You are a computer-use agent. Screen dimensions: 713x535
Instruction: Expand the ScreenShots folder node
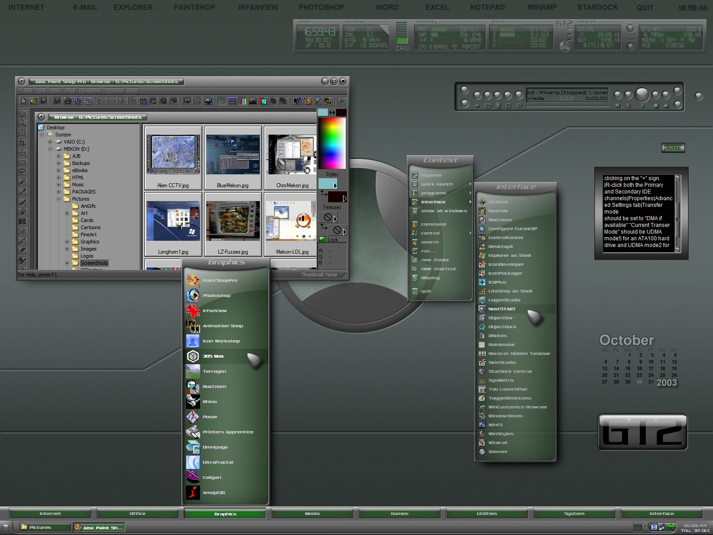(x=67, y=263)
